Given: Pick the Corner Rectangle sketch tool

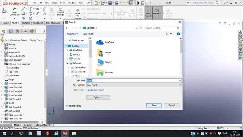Looking at the screenshot, I should [x=23, y=14].
